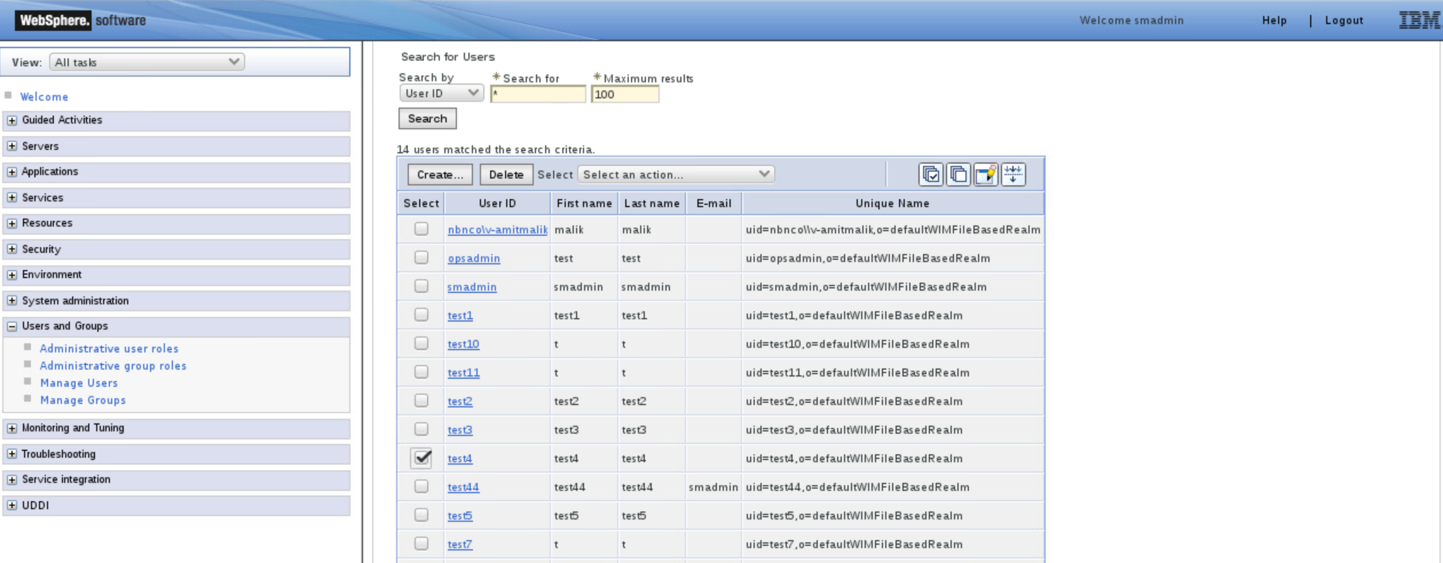Click the Deselect All items icon
This screenshot has height=563, width=1443.
958,175
